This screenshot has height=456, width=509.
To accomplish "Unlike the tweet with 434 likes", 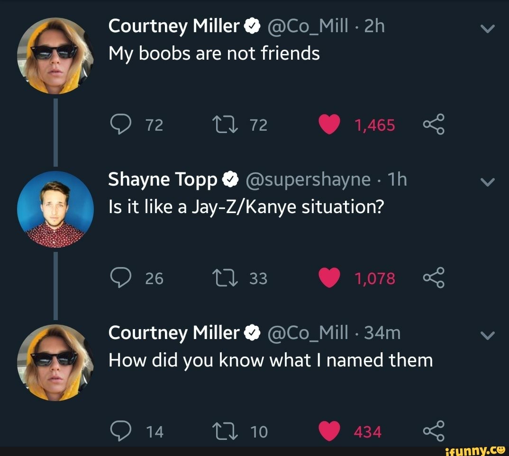I will pos(329,431).
